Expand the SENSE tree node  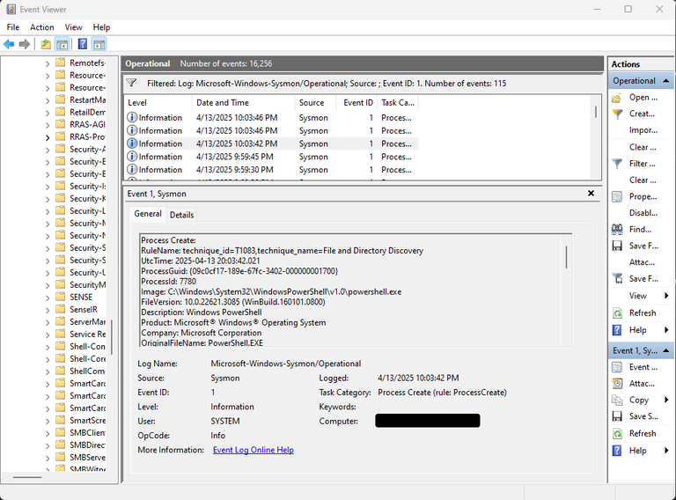pyautogui.click(x=48, y=298)
